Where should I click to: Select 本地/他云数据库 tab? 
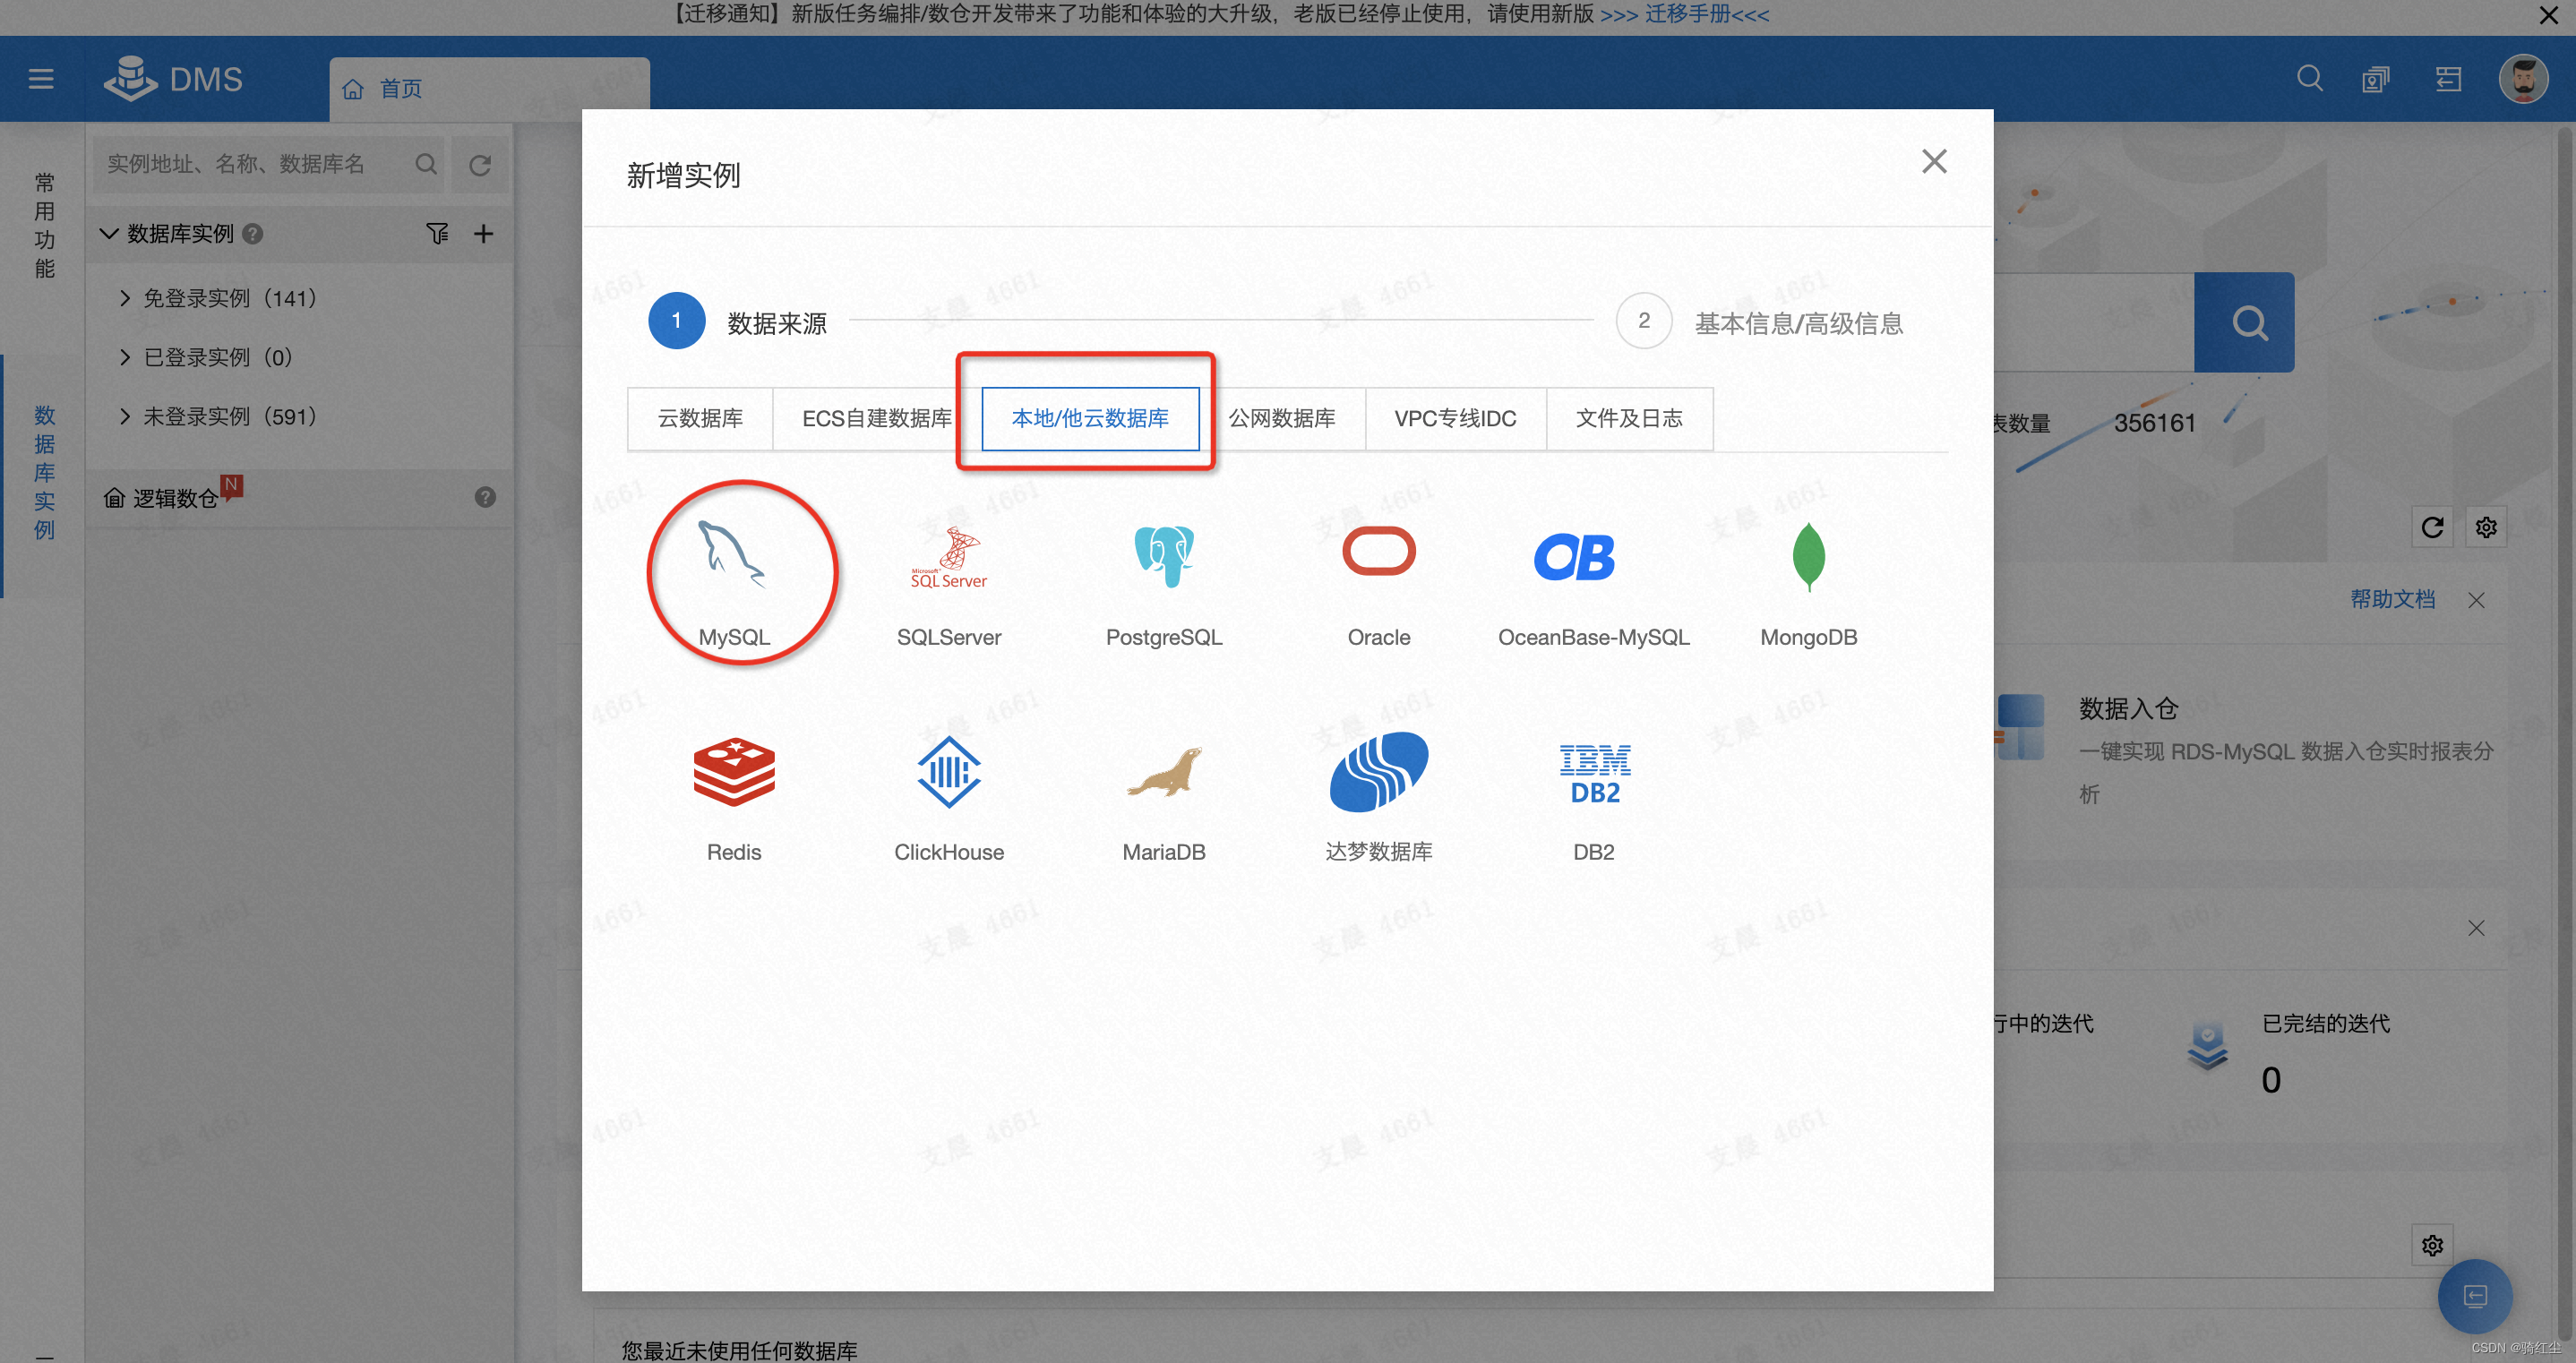(x=1090, y=418)
